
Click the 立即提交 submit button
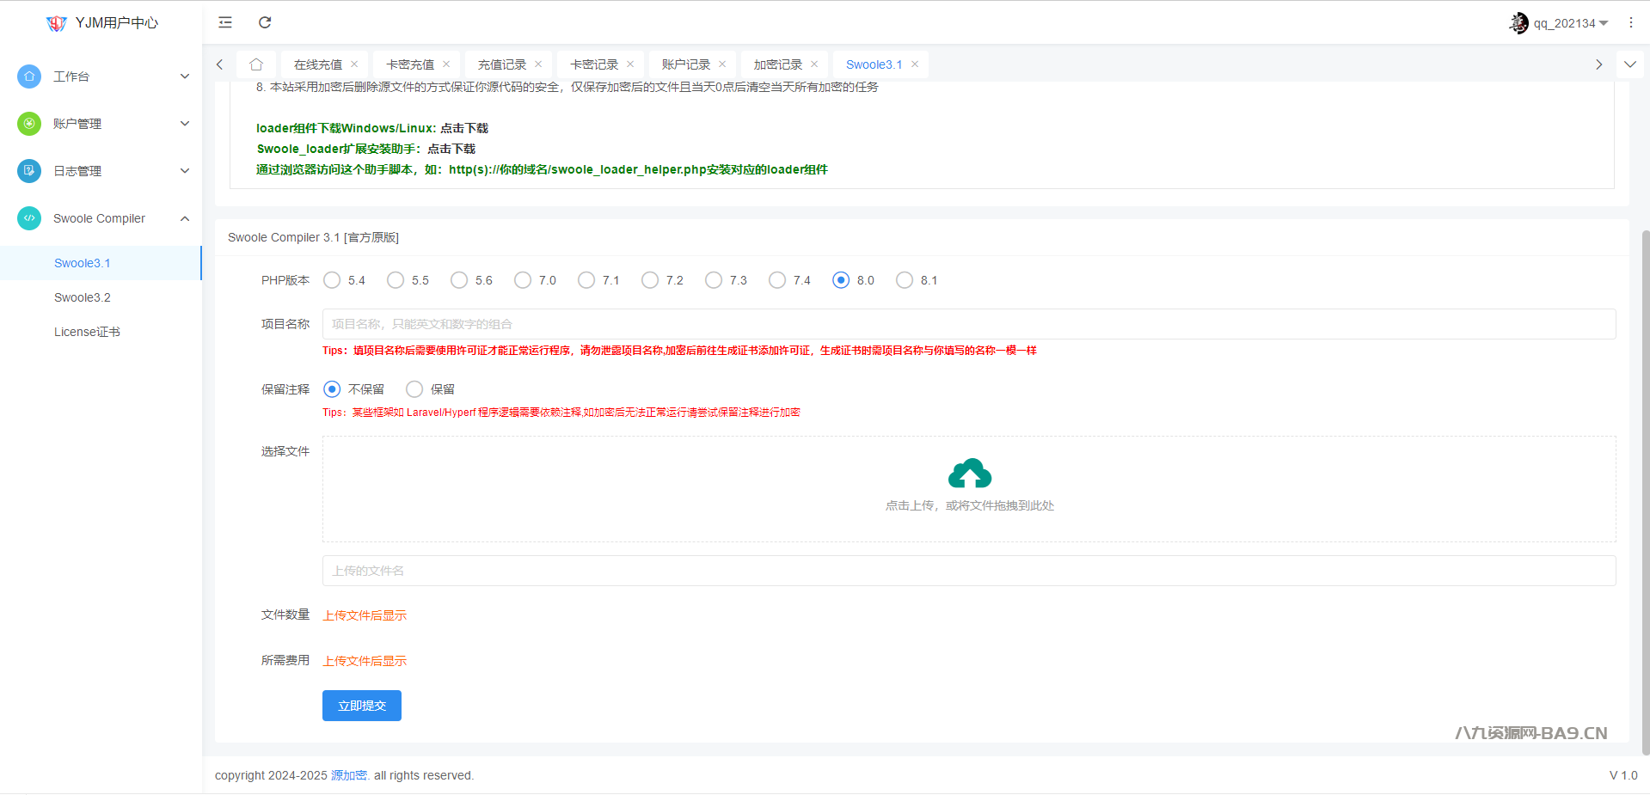tap(362, 706)
